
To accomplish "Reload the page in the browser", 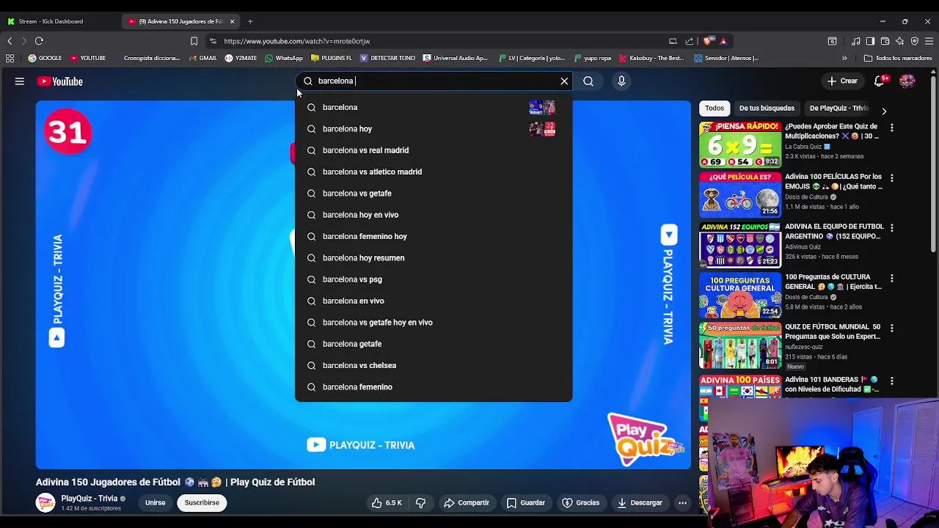I will [x=40, y=41].
